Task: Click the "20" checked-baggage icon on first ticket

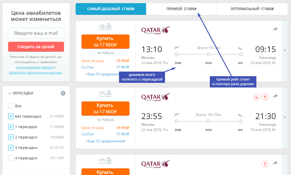Action: (x=109, y=27)
